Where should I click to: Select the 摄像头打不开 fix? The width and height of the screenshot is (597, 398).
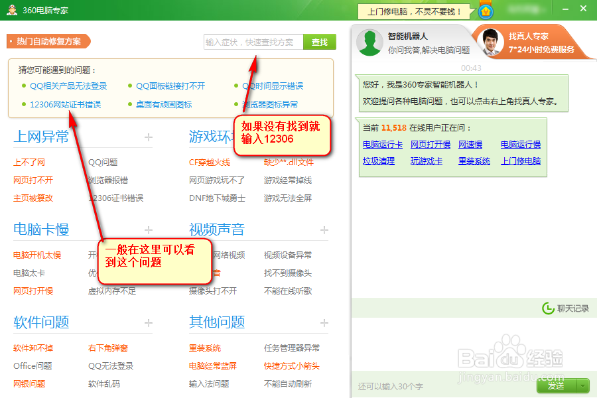[x=213, y=291]
